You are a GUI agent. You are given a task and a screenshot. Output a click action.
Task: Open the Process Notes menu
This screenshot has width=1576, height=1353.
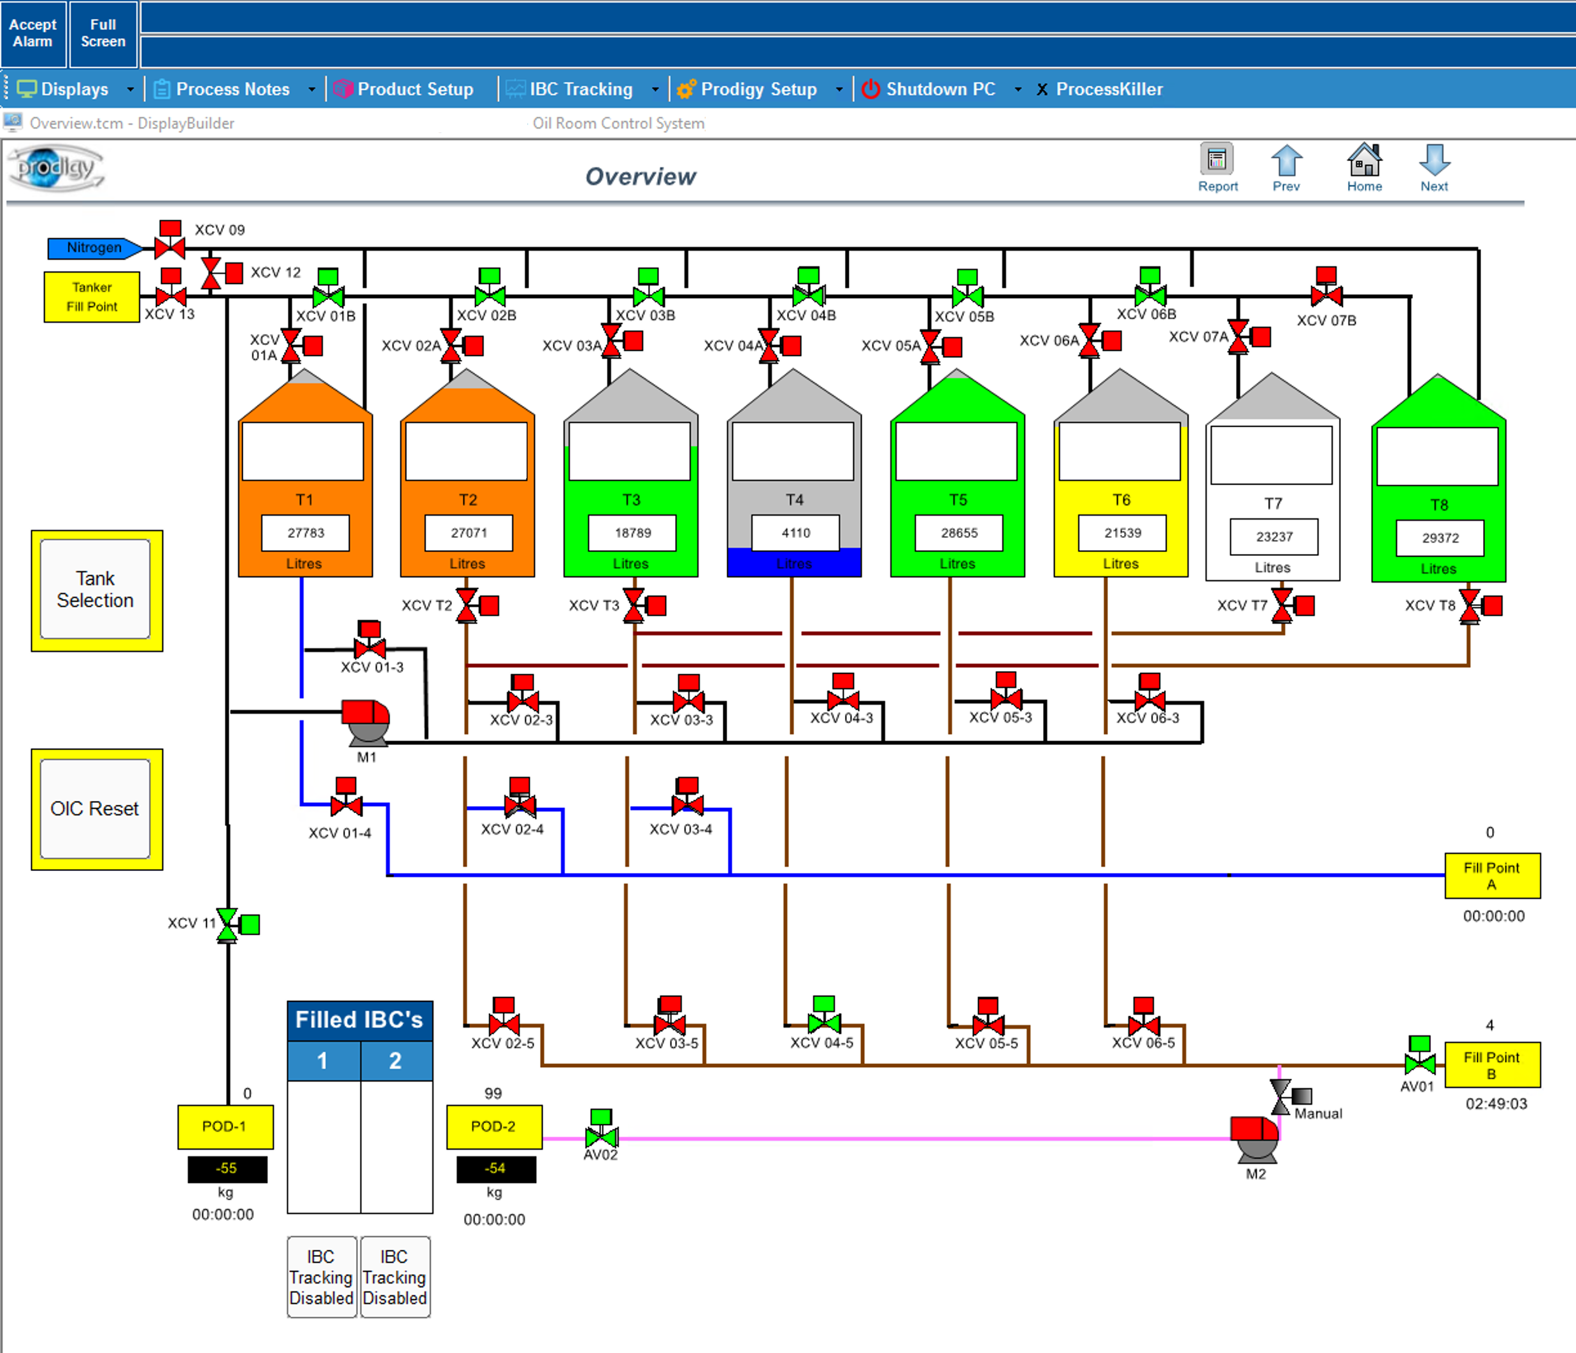point(222,90)
